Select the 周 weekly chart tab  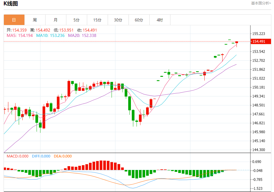(35, 20)
